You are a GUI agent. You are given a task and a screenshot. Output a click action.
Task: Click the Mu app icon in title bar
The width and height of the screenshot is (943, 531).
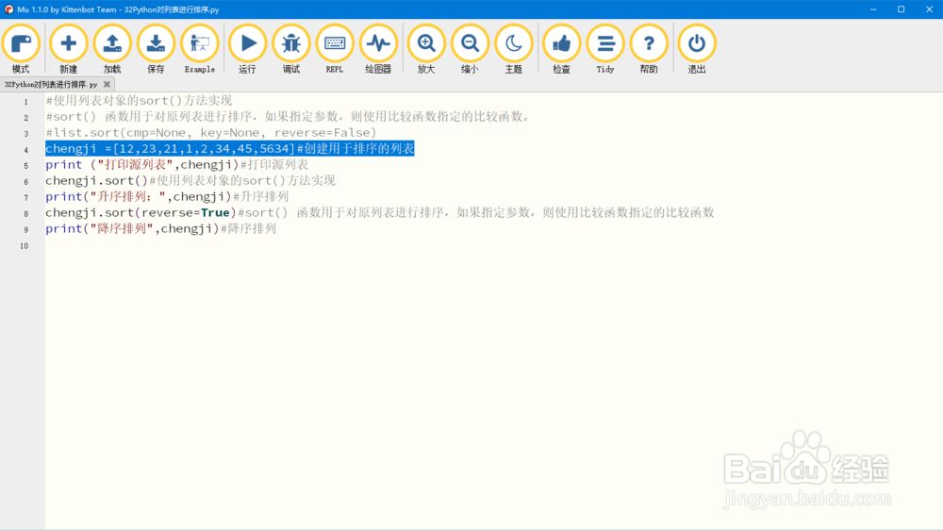click(9, 9)
